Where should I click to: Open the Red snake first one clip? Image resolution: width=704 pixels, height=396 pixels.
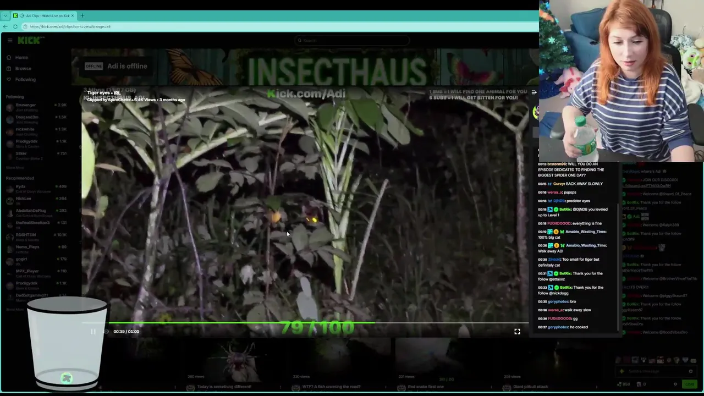pyautogui.click(x=426, y=387)
